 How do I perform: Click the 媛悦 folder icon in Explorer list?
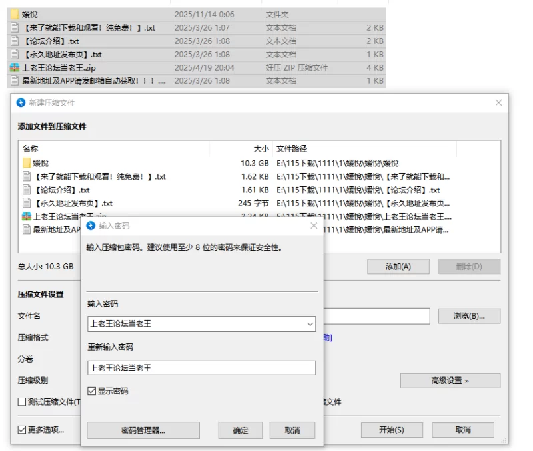click(15, 14)
